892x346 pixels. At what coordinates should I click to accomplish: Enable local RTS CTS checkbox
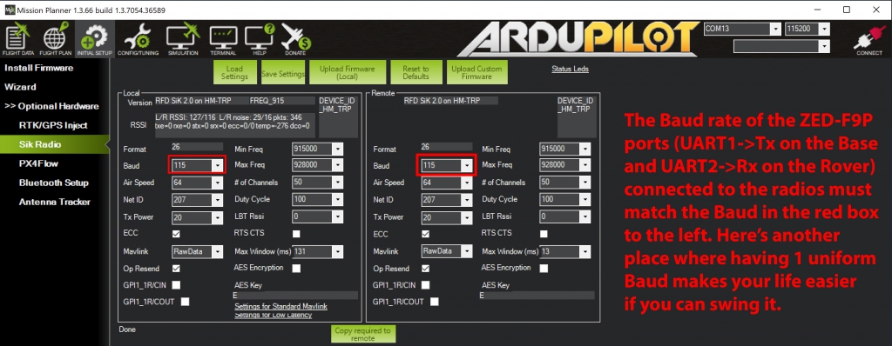[296, 234]
